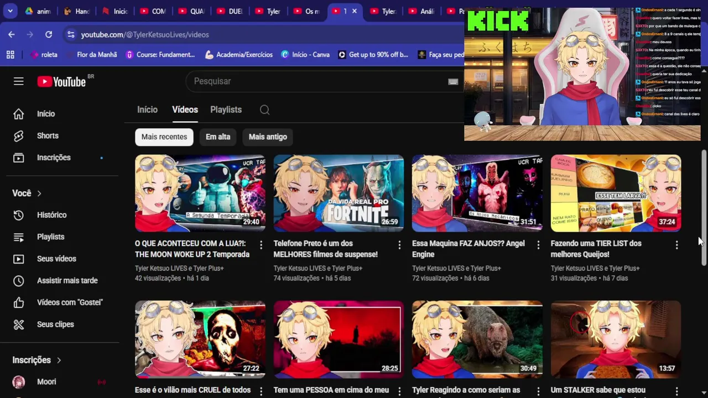Switch to the Os m browser tab
The height and width of the screenshot is (398, 708).
coord(305,11)
